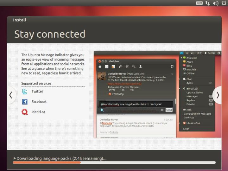This screenshot has height=171, width=228.
Task: Open the Gwibber messages envelope icon
Action: point(107,66)
